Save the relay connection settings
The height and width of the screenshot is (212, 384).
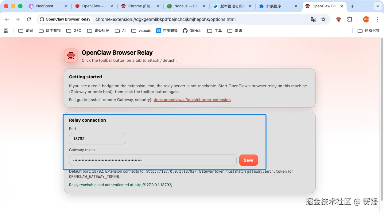pos(249,160)
